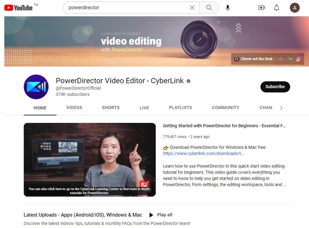Subscribe to the channel
The width and height of the screenshot is (309, 228).
tap(275, 87)
